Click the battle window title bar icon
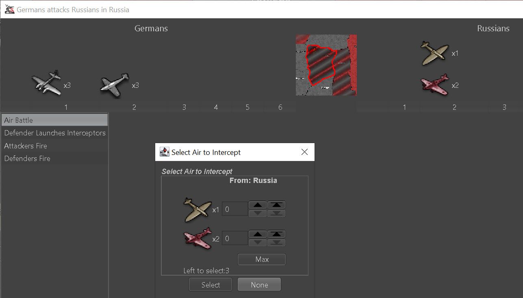 [x=9, y=9]
